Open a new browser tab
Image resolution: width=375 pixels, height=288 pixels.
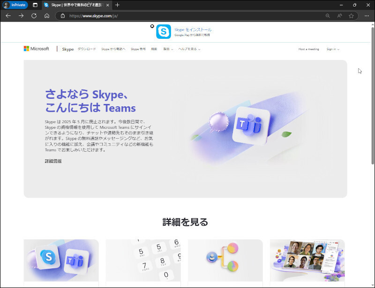[x=117, y=5]
